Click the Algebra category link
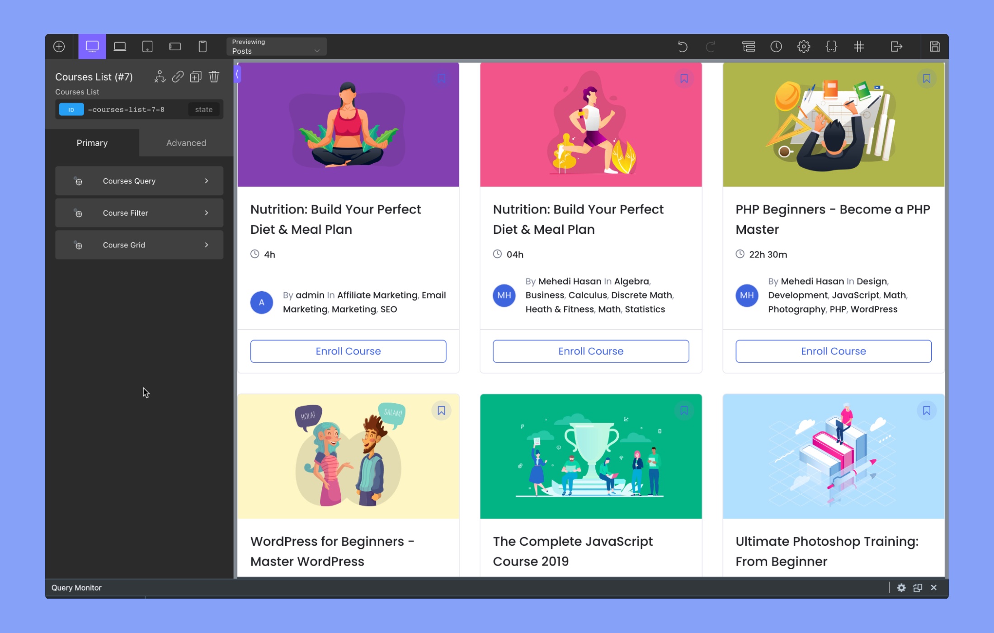 tap(631, 281)
